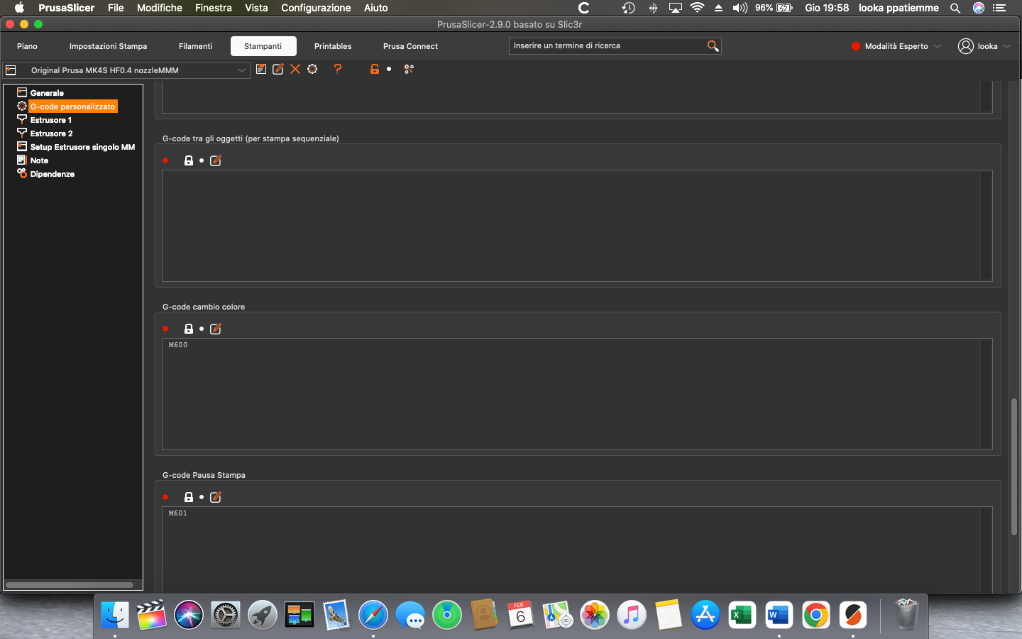Viewport: 1022px width, 639px height.
Task: Click the search magnifier icon in search box
Action: pyautogui.click(x=713, y=46)
